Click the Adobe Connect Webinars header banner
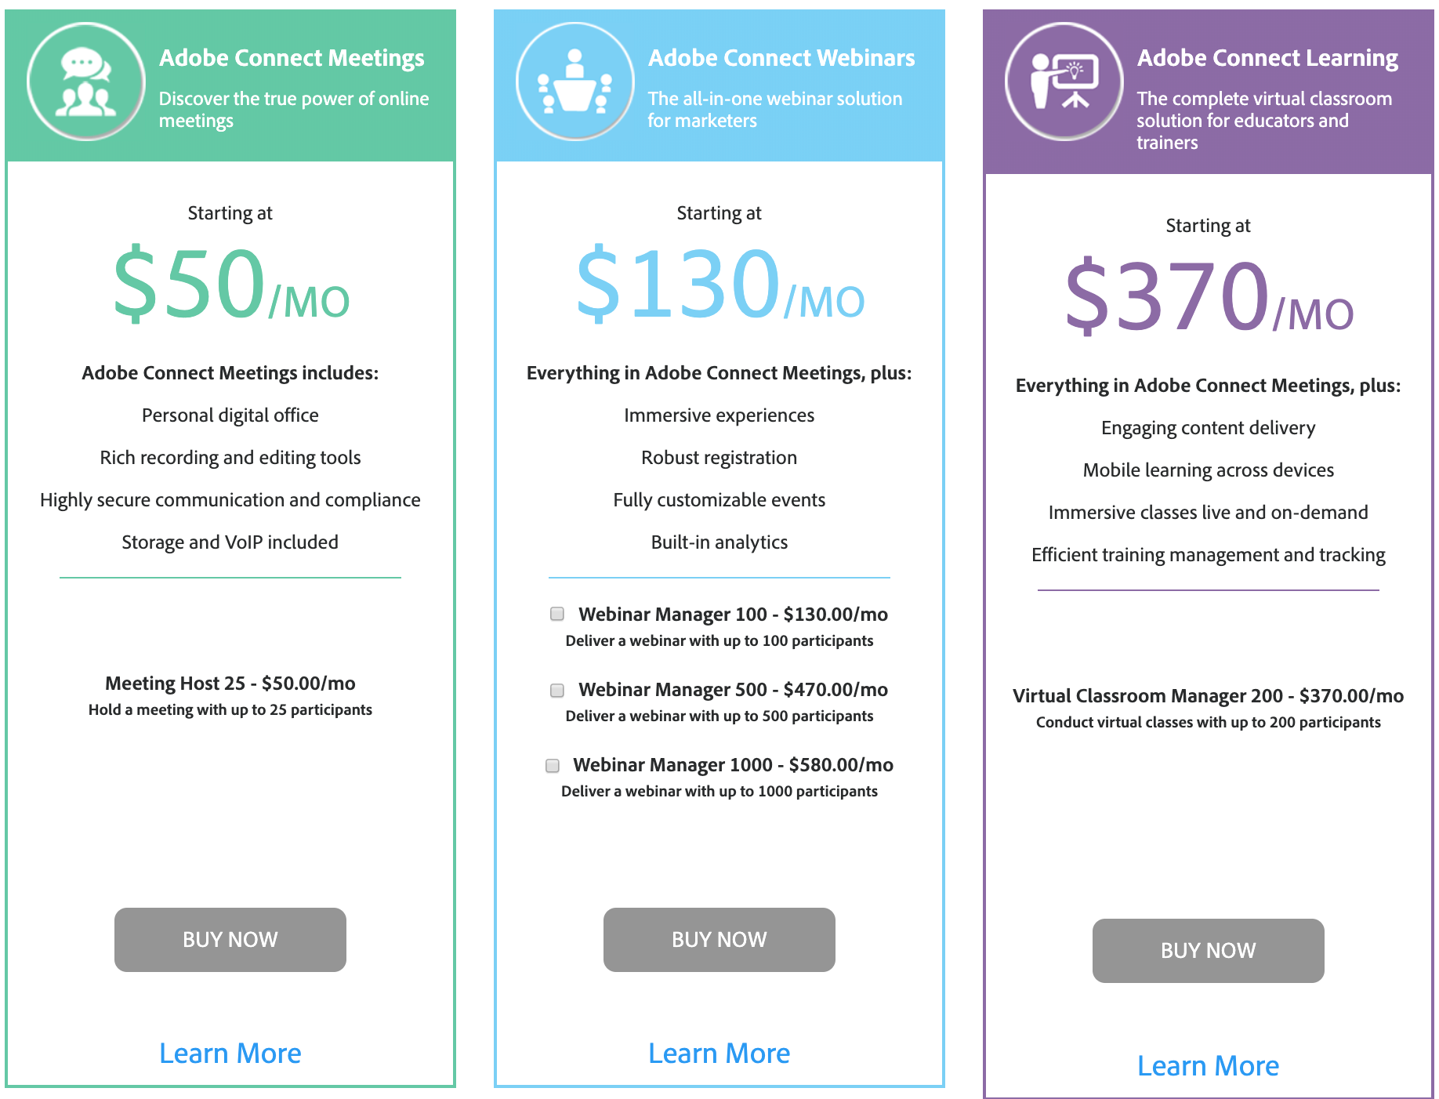Viewport: 1439px width, 1099px height. (x=719, y=82)
